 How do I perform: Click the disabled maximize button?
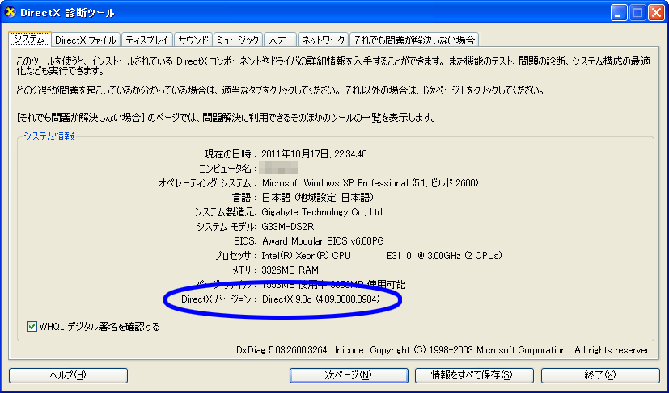point(637,13)
